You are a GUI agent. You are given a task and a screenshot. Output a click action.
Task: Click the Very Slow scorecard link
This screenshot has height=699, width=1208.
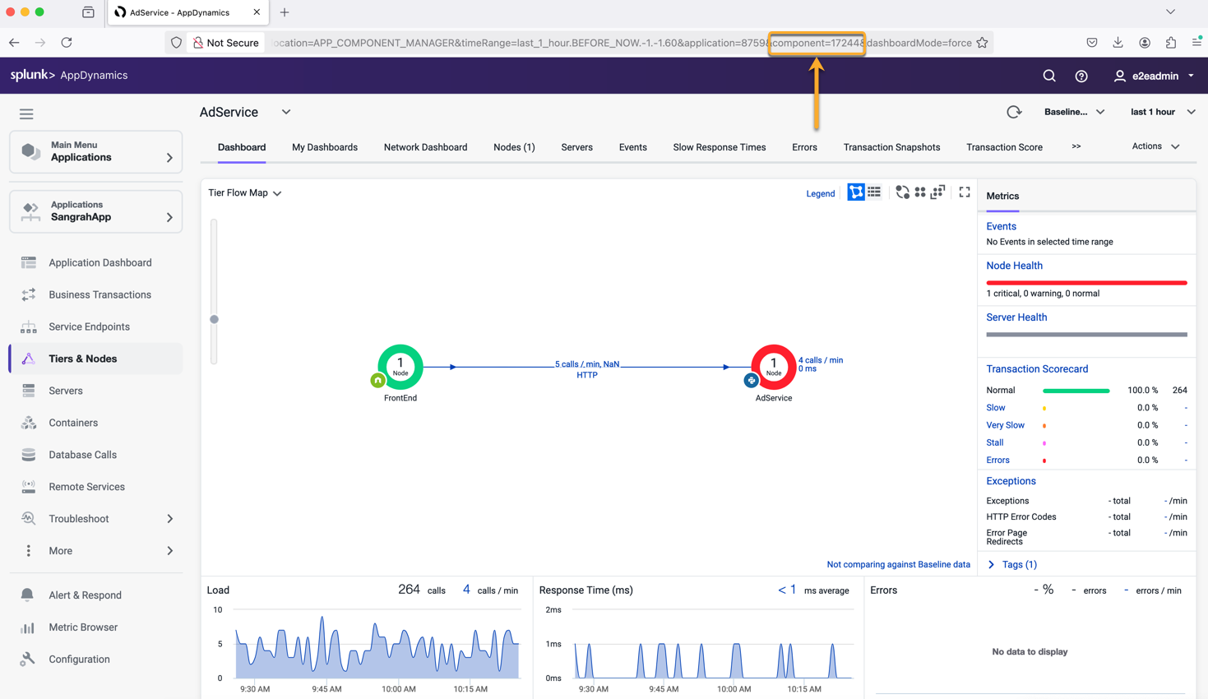point(1005,425)
